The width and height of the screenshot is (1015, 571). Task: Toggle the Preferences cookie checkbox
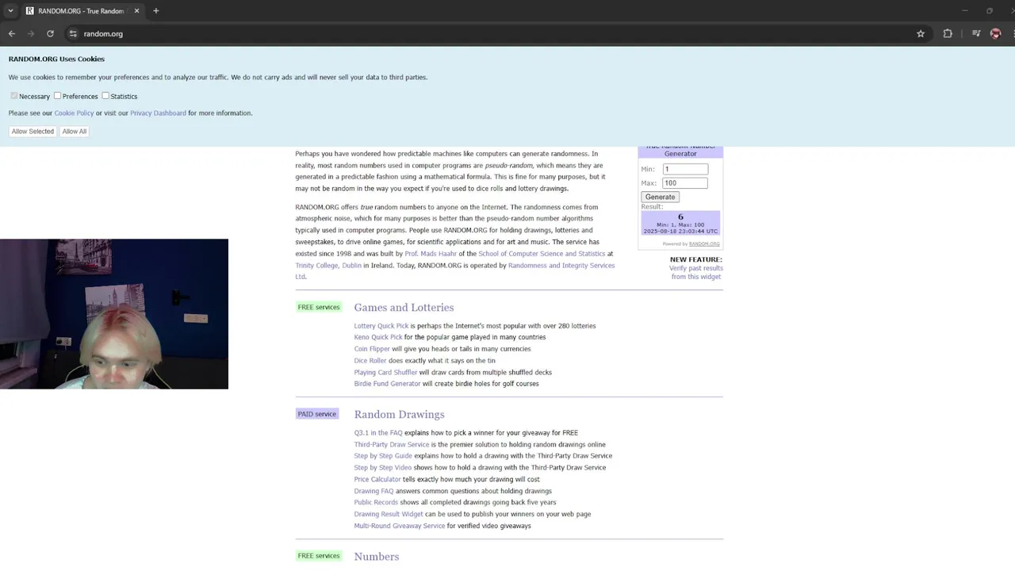[x=58, y=96]
